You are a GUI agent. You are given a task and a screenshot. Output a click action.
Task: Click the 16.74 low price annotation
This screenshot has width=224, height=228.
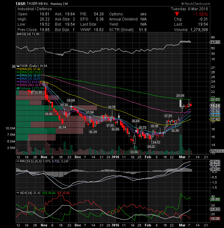click(x=62, y=127)
